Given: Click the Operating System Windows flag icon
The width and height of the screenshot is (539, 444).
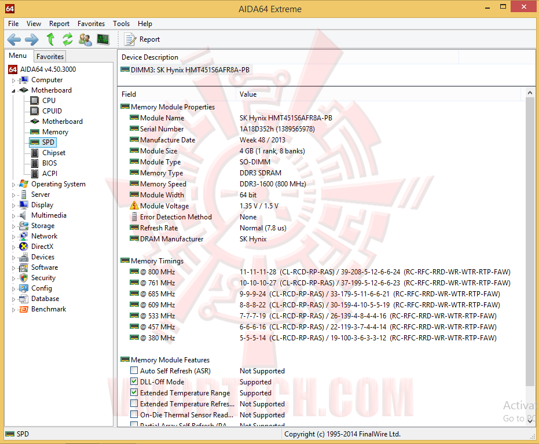Looking at the screenshot, I should coord(24,184).
